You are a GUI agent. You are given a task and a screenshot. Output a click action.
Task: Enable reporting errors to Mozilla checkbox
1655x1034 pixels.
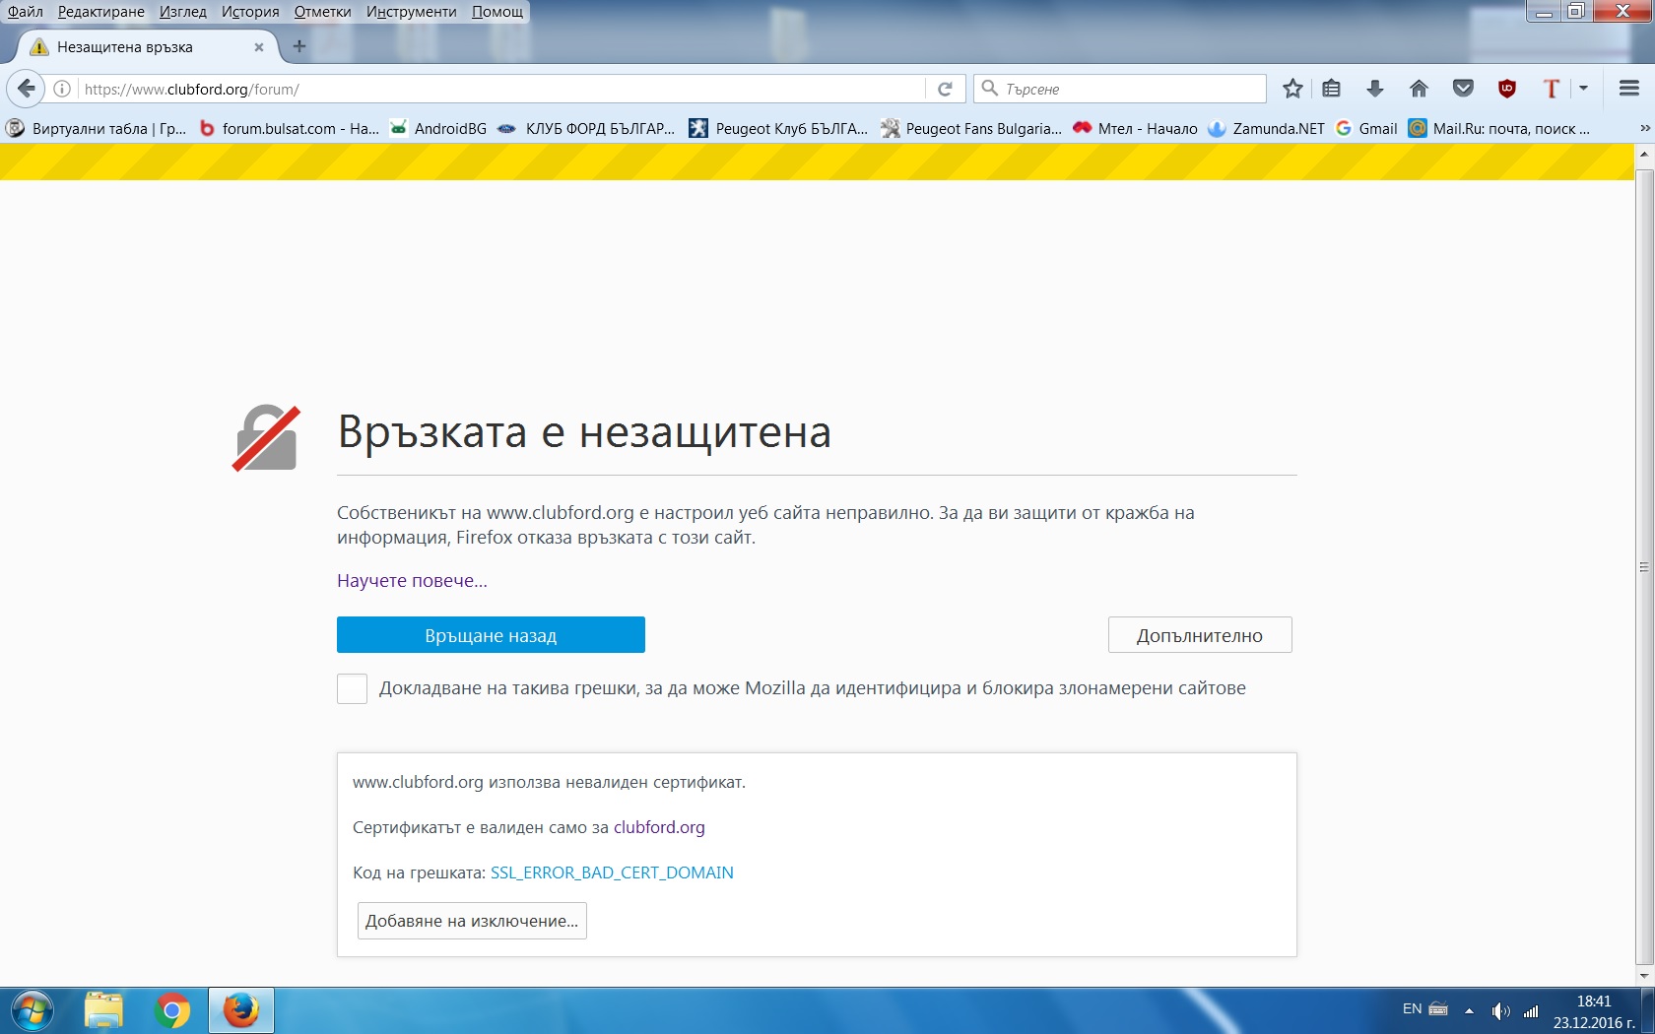point(352,688)
